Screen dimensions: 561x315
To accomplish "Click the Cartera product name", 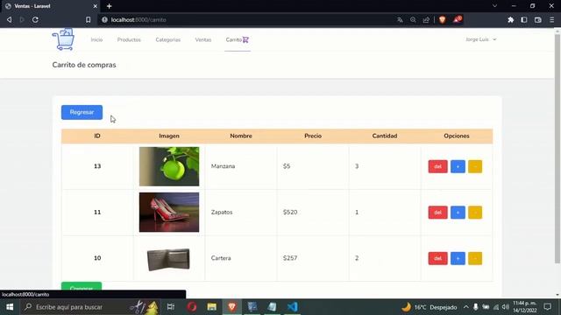I will pos(221,258).
